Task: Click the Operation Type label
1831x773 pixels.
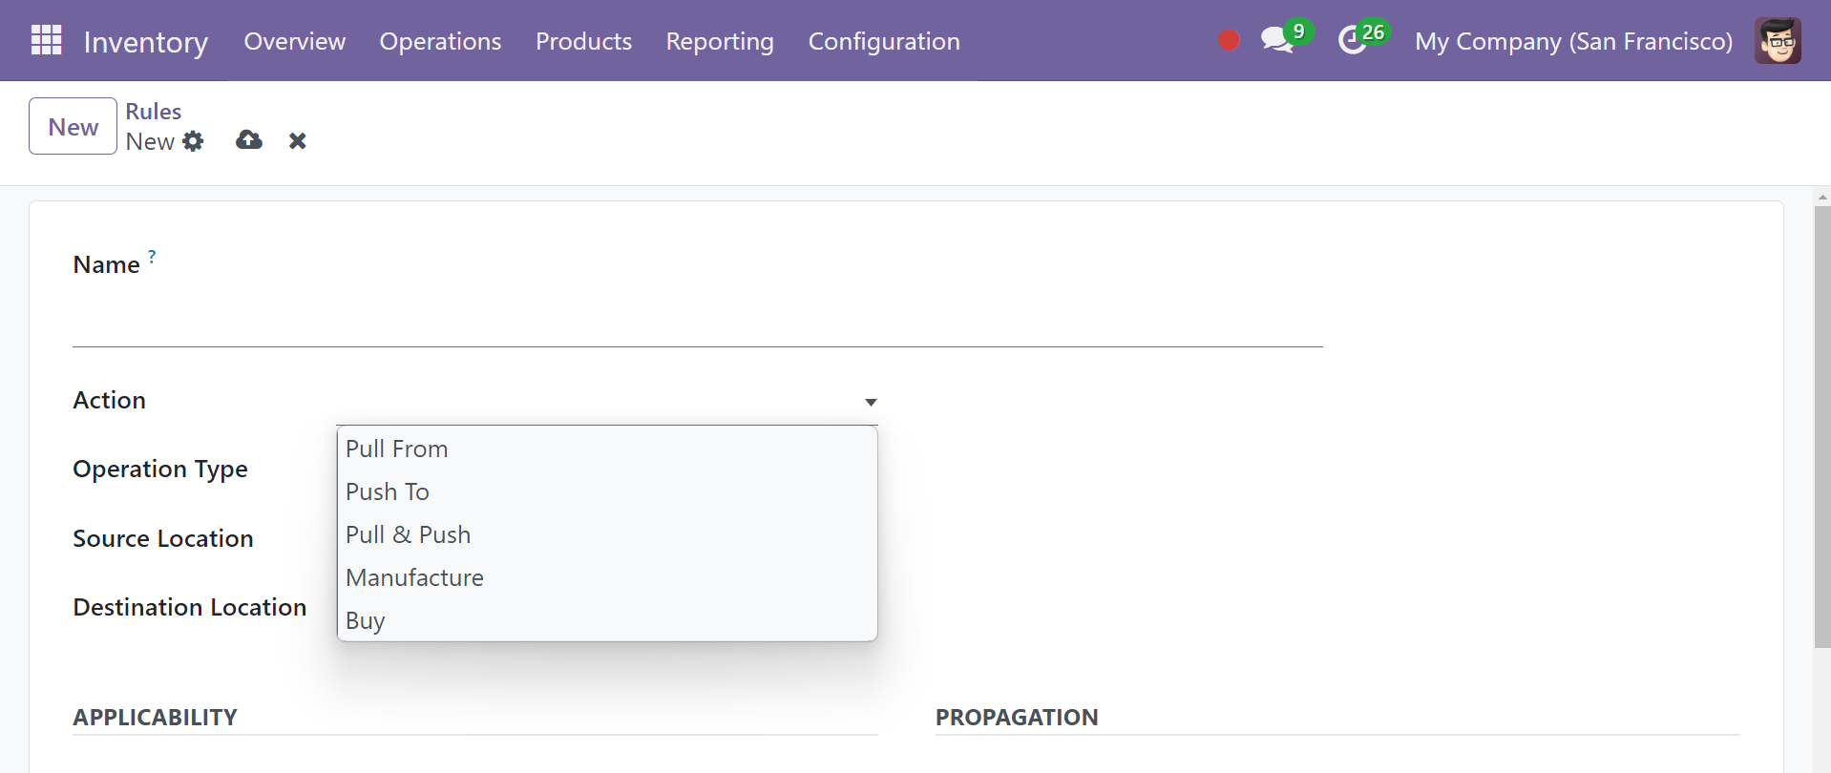Action: click(x=160, y=470)
